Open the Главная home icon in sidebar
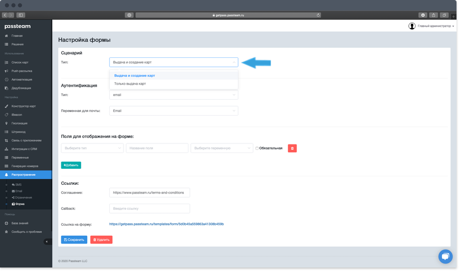Screen dimensions: 461x271 pos(6,36)
